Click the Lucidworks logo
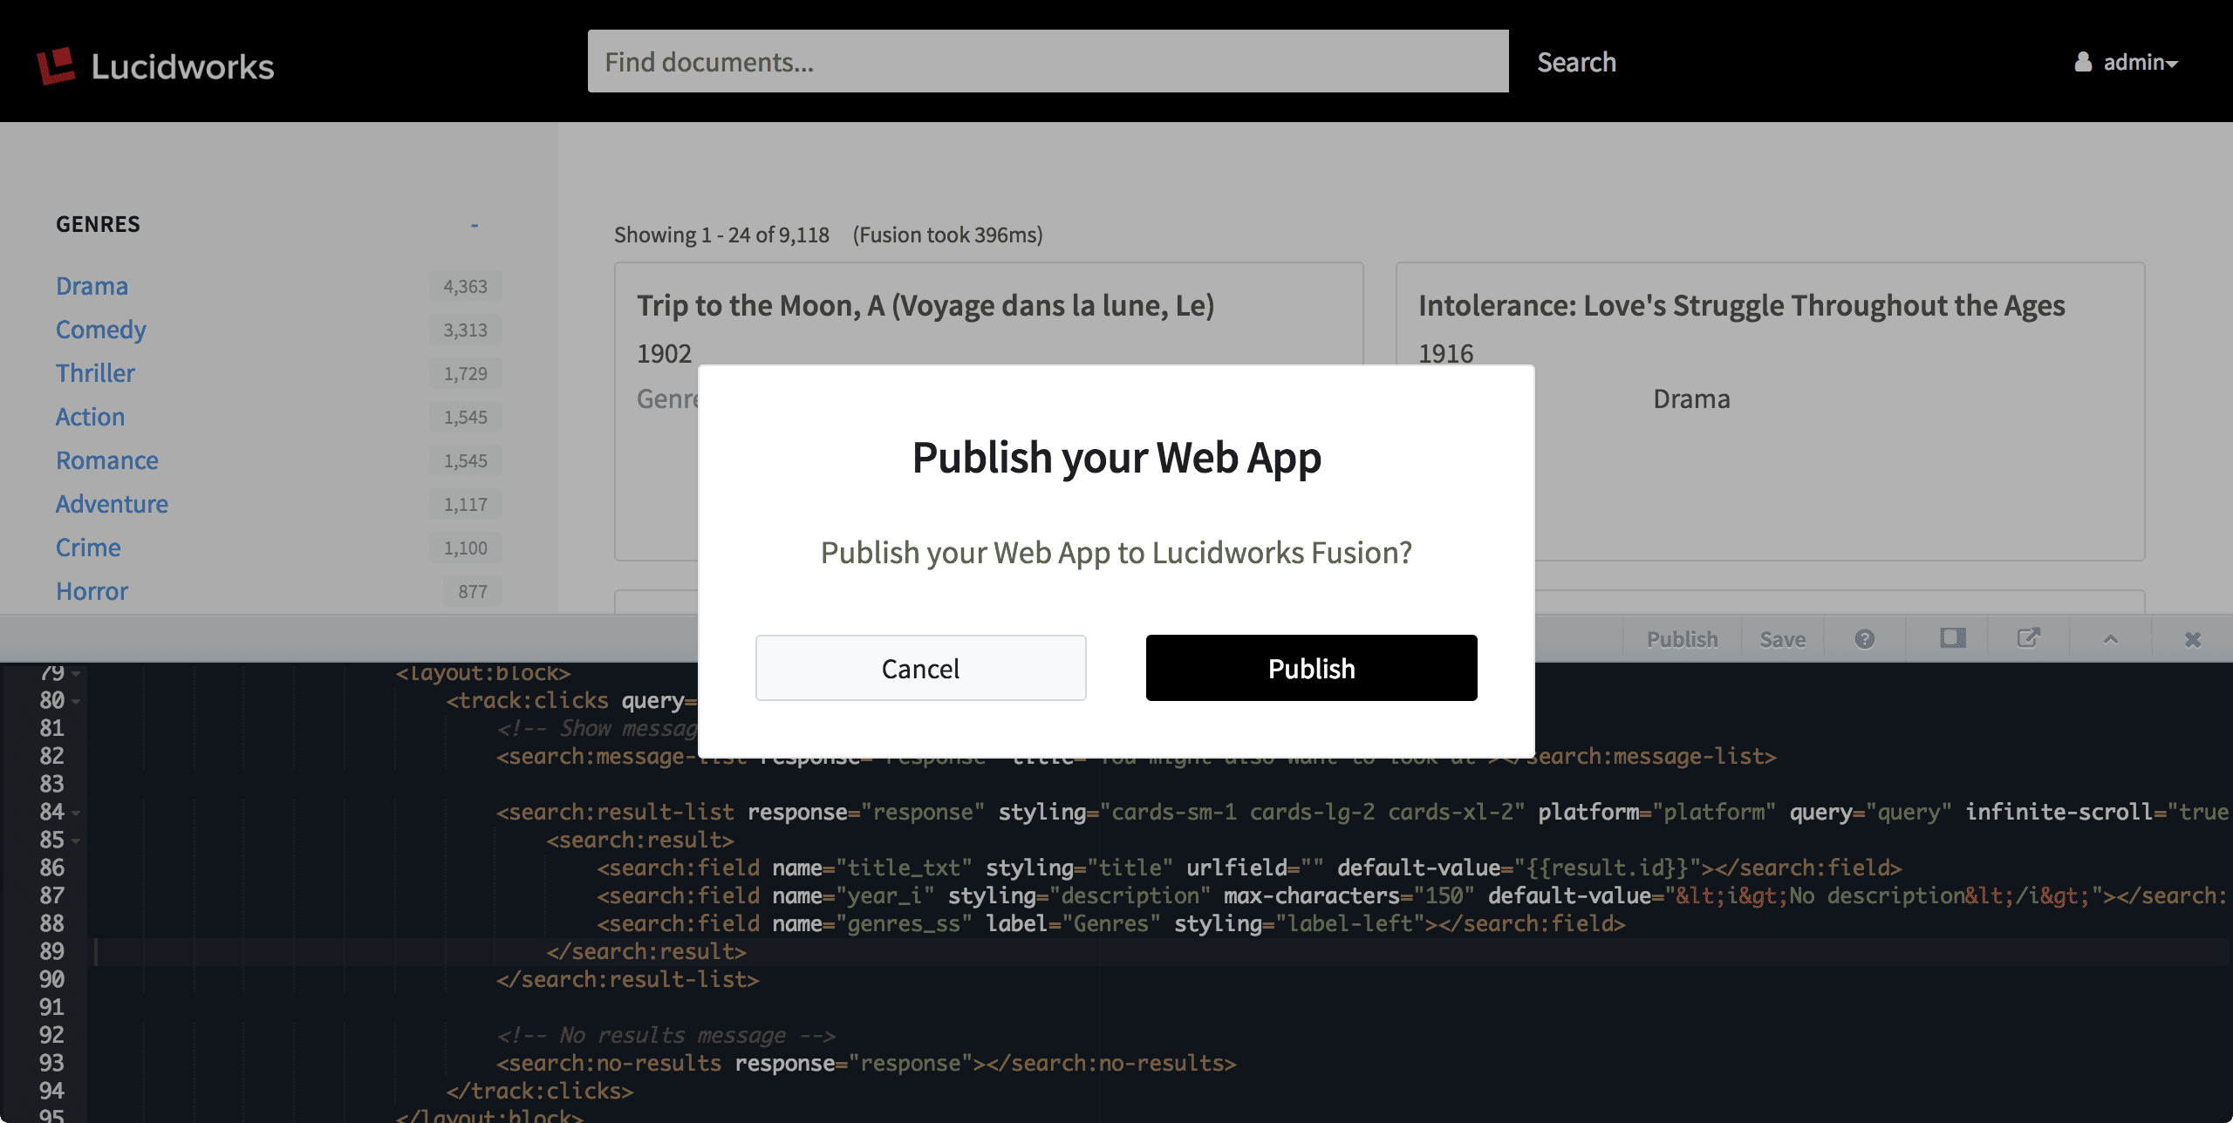 [x=155, y=66]
